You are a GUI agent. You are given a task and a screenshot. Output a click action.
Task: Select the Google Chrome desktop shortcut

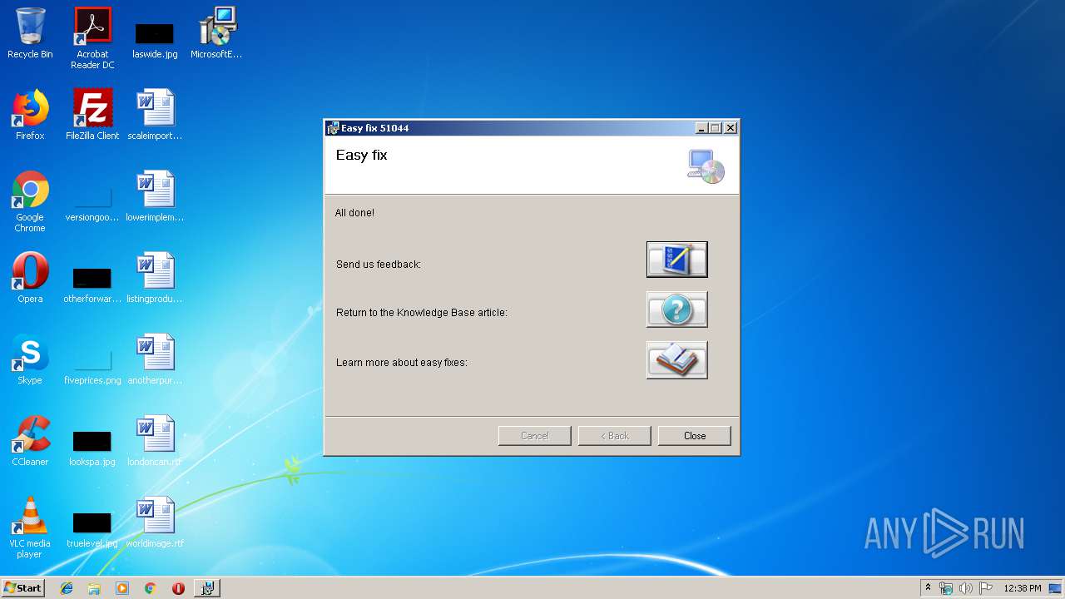(30, 201)
